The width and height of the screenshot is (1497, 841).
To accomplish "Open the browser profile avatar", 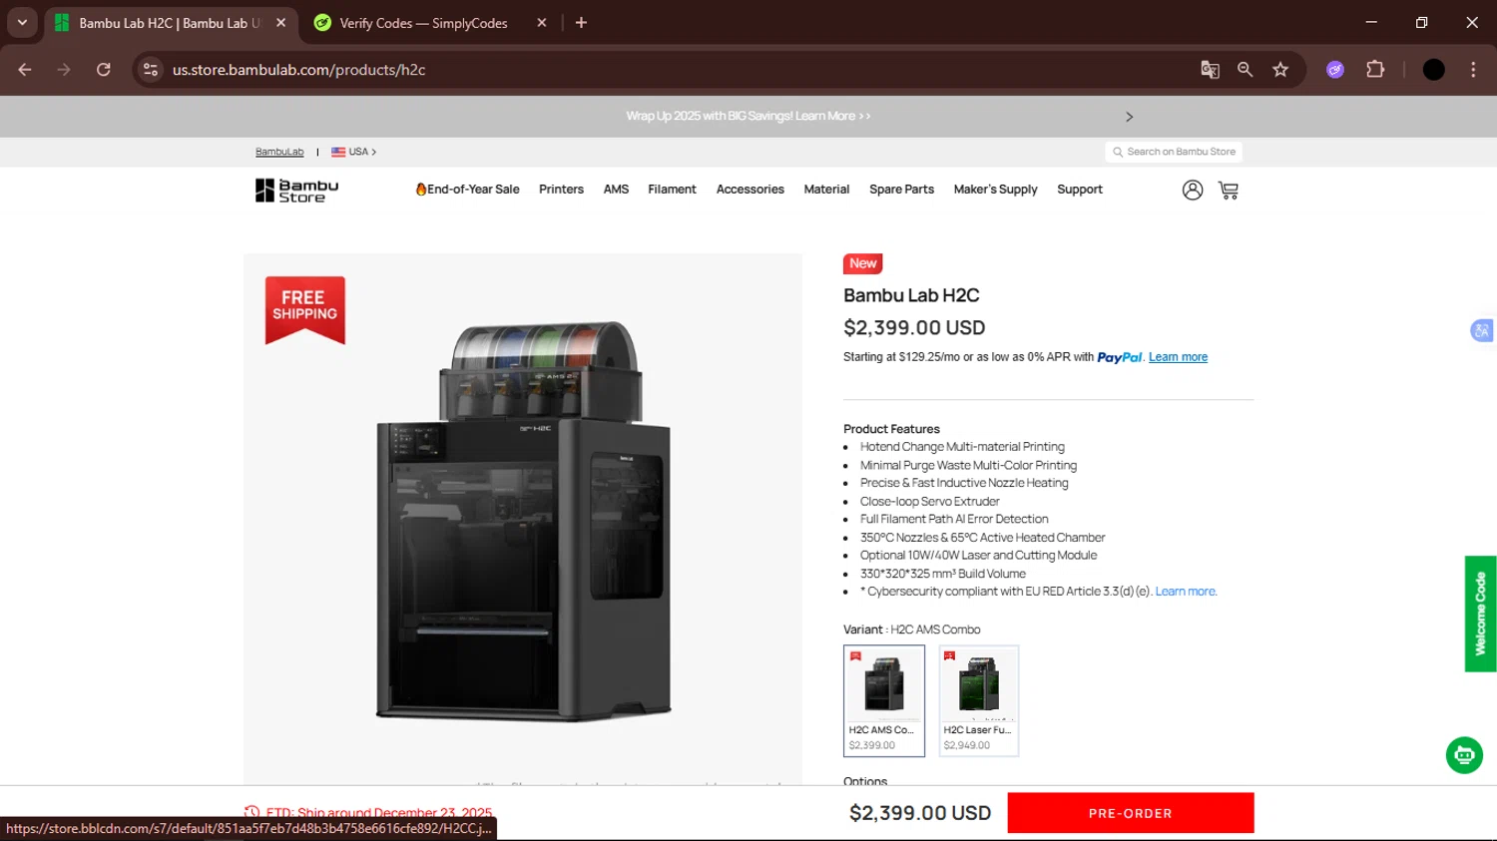I will point(1433,70).
